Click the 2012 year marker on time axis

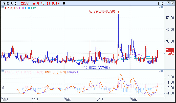(x=6, y=99)
